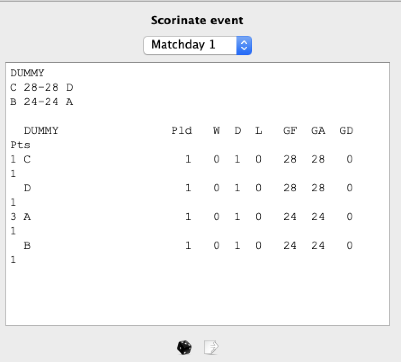Expand the matchday selector to change matchday
Screen dimensions: 401x362
pyautogui.click(x=197, y=45)
